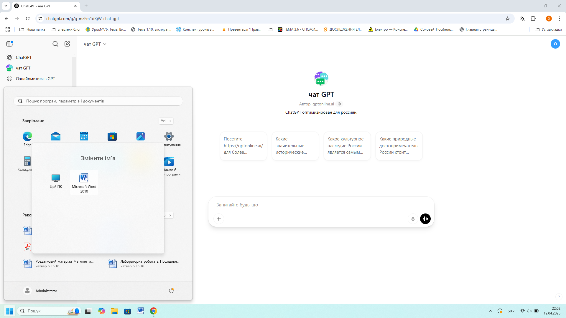Open the Photos pinned app
Viewport: 566px width, 318px height.
141,136
